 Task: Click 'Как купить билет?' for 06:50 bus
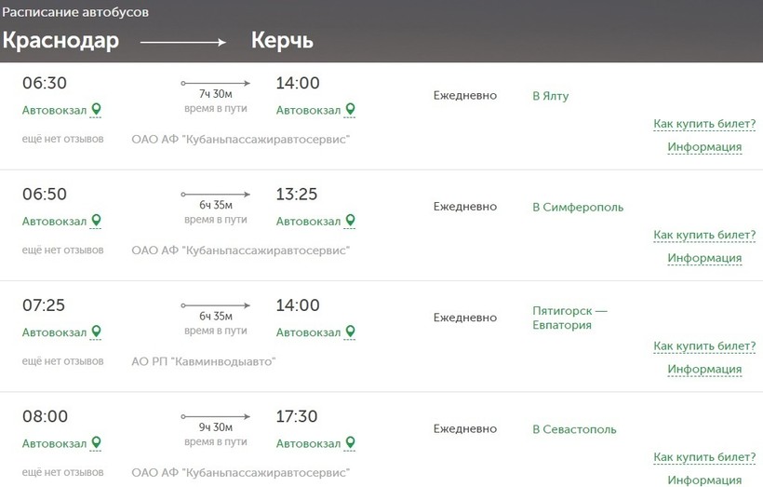click(704, 235)
